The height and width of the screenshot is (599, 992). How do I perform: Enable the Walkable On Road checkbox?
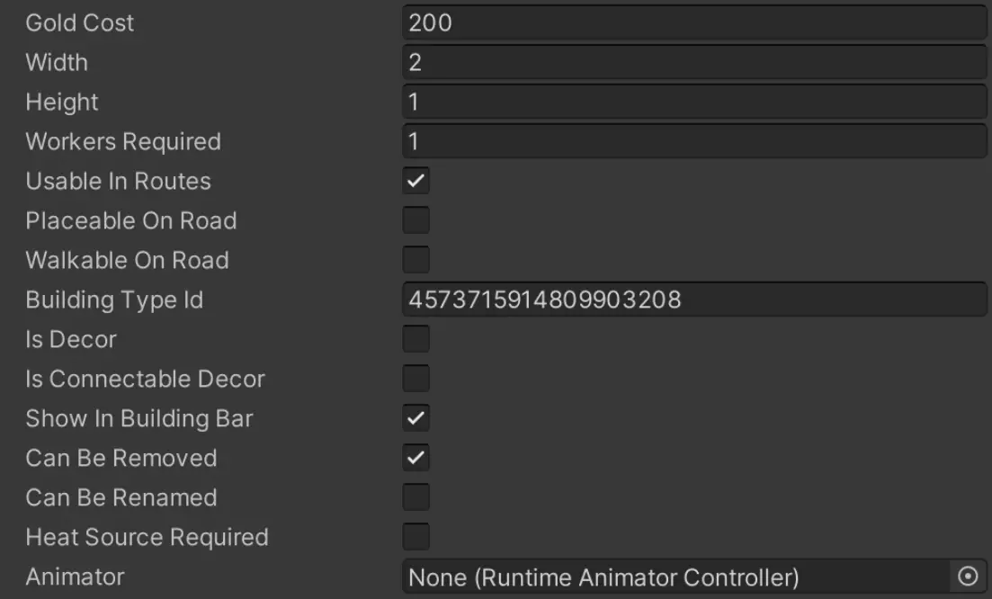416,260
